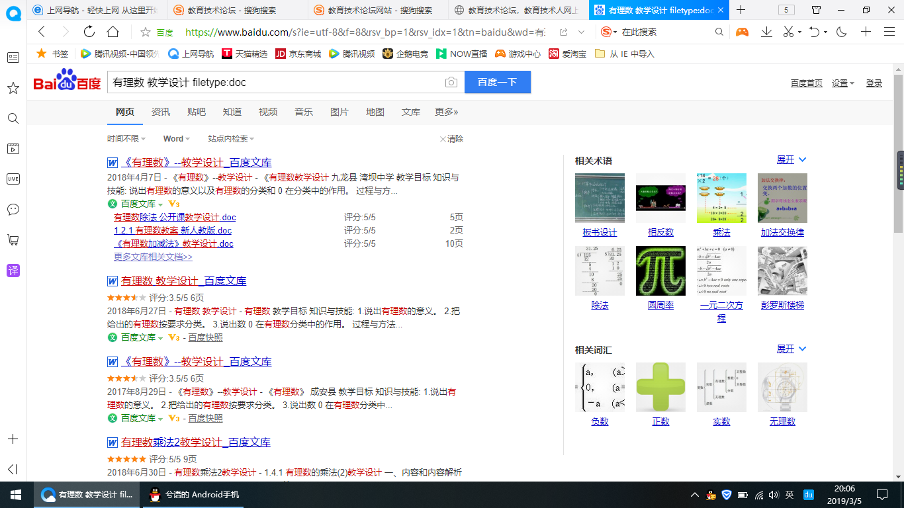Open the 圆周率 pi thumbnail
The width and height of the screenshot is (904, 508).
[660, 271]
